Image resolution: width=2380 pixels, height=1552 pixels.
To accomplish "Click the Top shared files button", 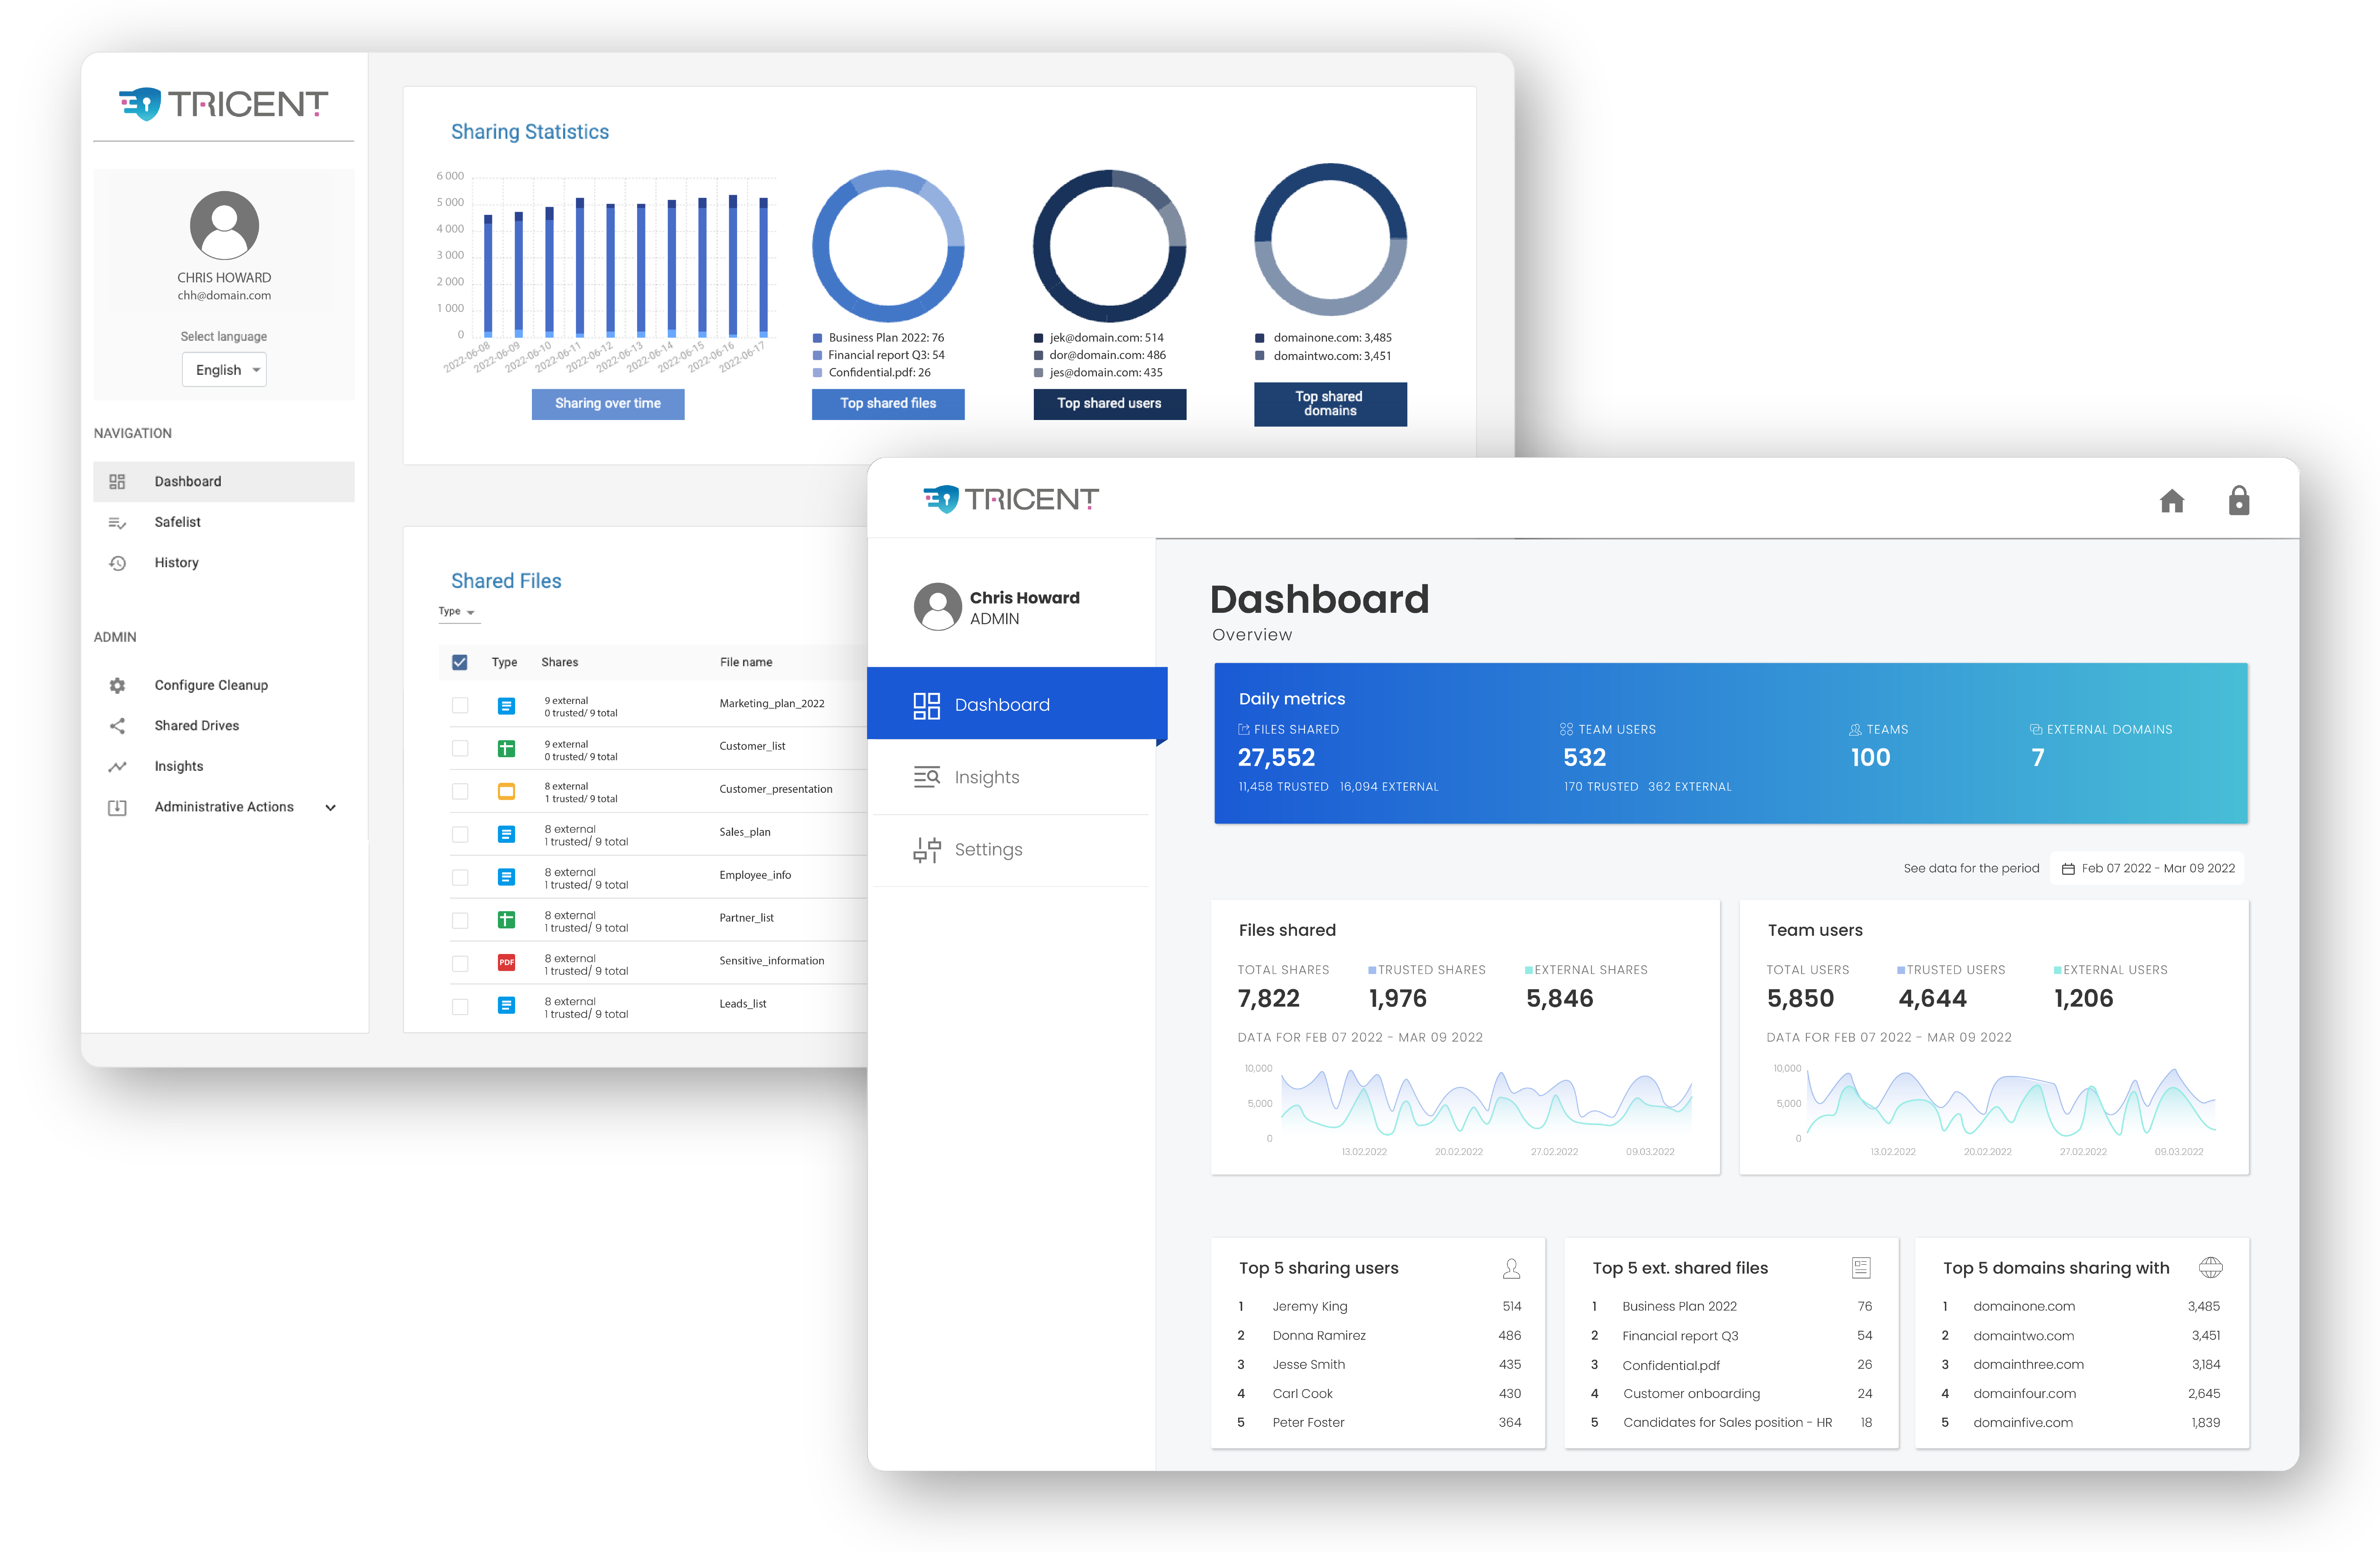I will pyautogui.click(x=888, y=404).
